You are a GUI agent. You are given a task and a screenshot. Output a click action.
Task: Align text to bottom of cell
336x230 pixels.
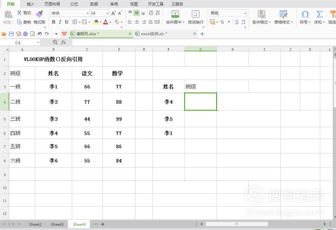143,13
